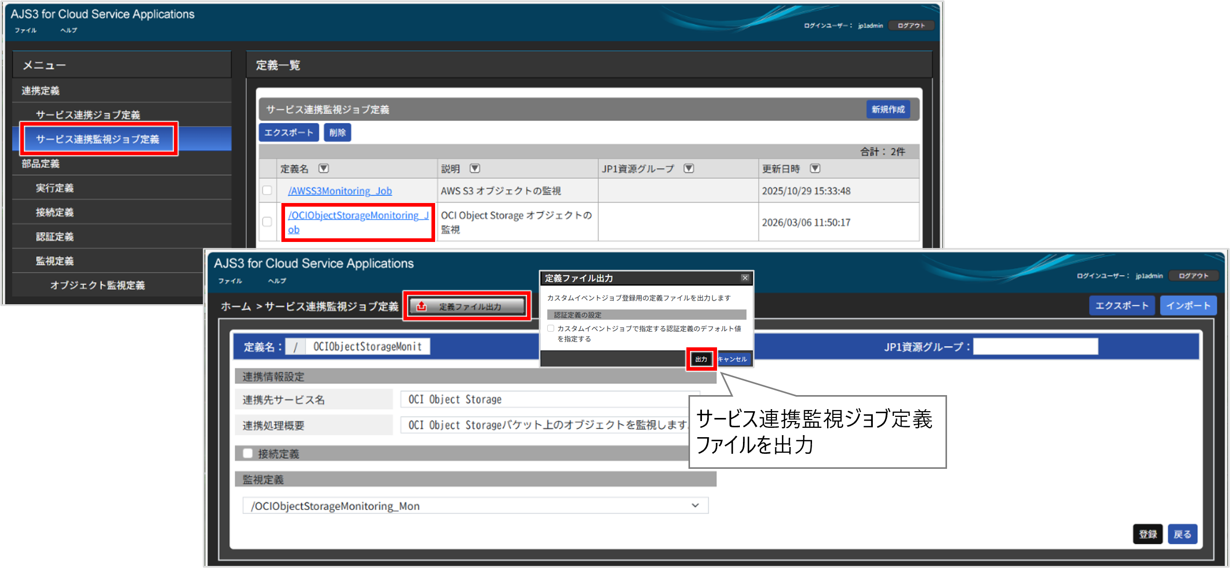1230x568 pixels.
Task: Open 説明 column filter dropdown
Action: pyautogui.click(x=475, y=169)
